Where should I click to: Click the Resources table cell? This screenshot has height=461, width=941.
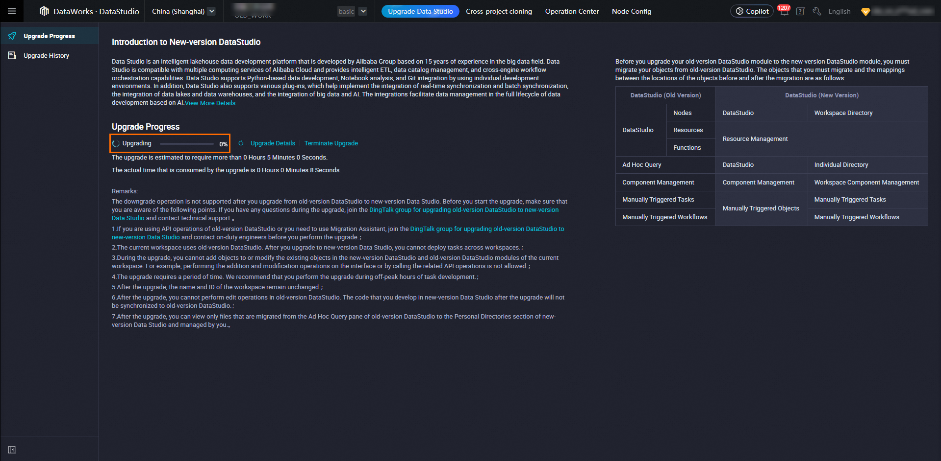691,130
